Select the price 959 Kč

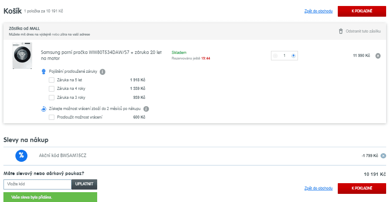[139, 98]
